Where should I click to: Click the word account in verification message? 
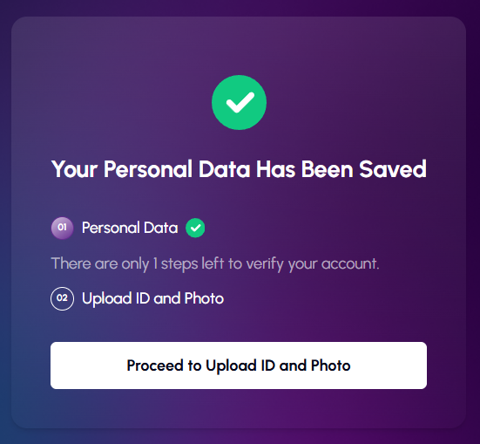click(350, 263)
